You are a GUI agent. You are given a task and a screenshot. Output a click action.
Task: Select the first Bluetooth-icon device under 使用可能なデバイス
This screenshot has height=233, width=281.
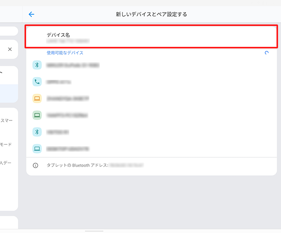tap(151, 65)
